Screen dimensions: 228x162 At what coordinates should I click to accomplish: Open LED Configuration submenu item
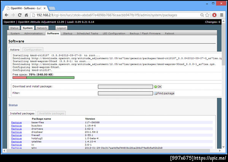[114, 33]
